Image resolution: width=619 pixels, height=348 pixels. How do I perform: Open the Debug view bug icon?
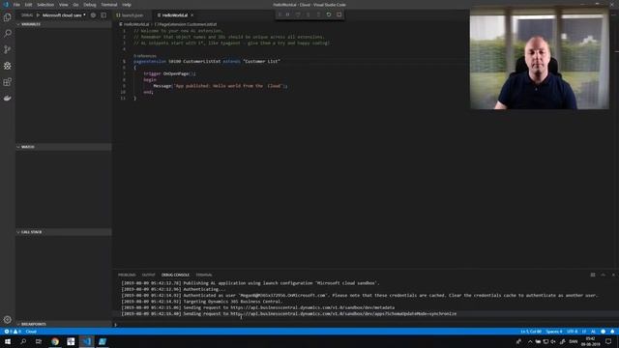coord(7,66)
